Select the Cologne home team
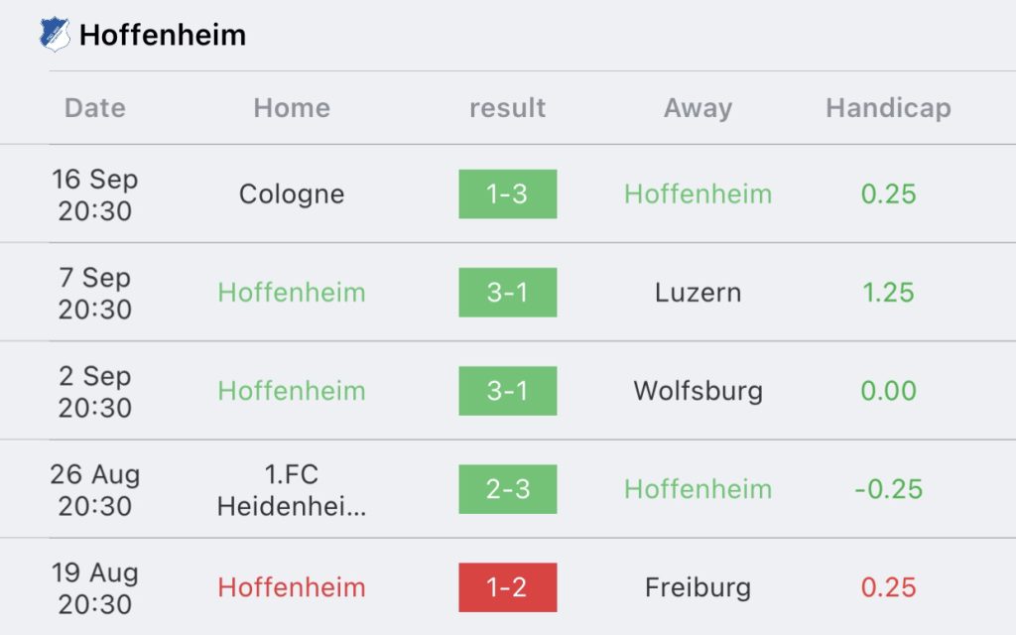Viewport: 1016px width, 635px height. 292,194
